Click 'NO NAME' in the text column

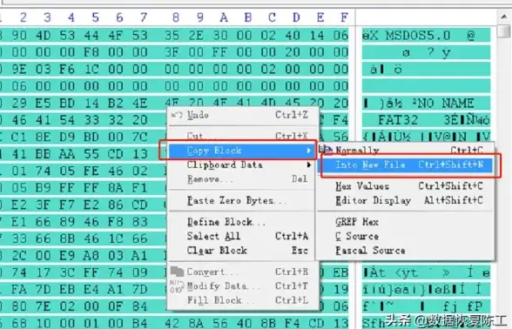(446, 103)
